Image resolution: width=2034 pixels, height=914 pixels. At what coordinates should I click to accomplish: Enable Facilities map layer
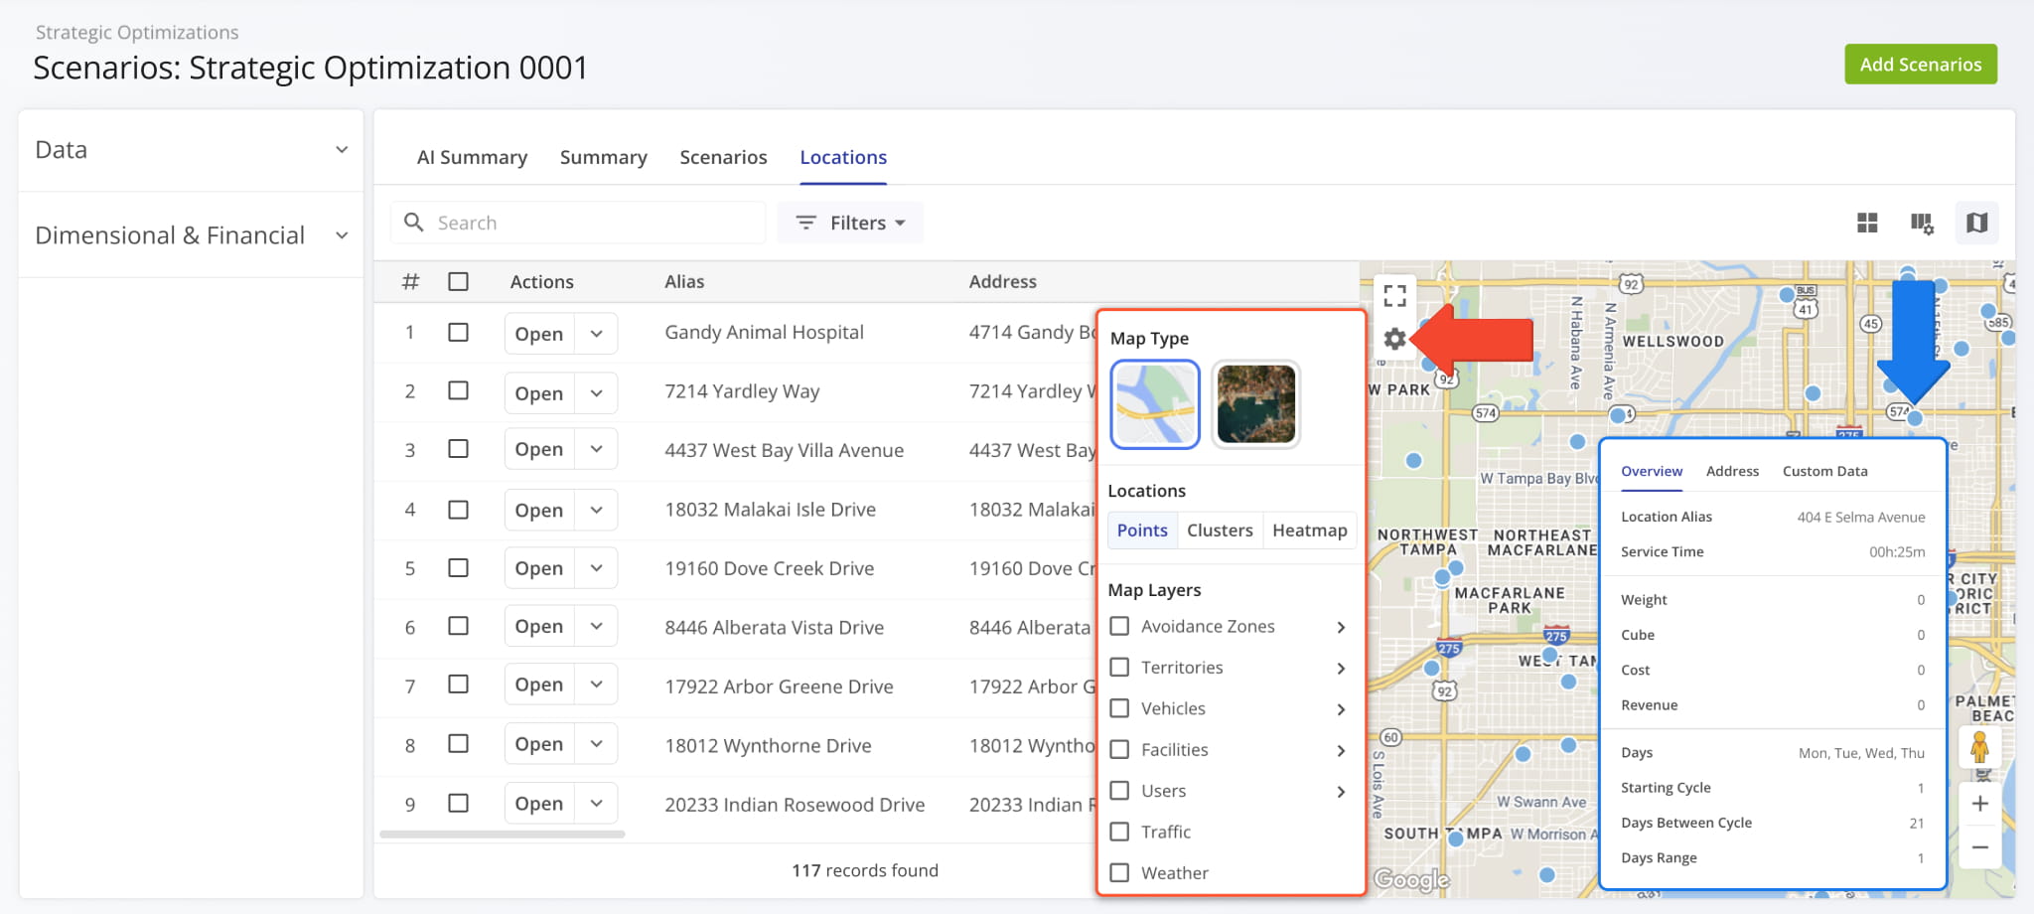(x=1119, y=749)
